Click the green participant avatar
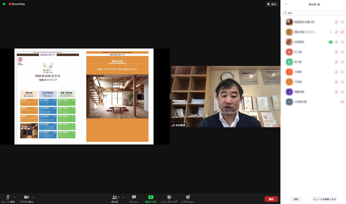Viewport: 346px width, 204px height. point(289,62)
